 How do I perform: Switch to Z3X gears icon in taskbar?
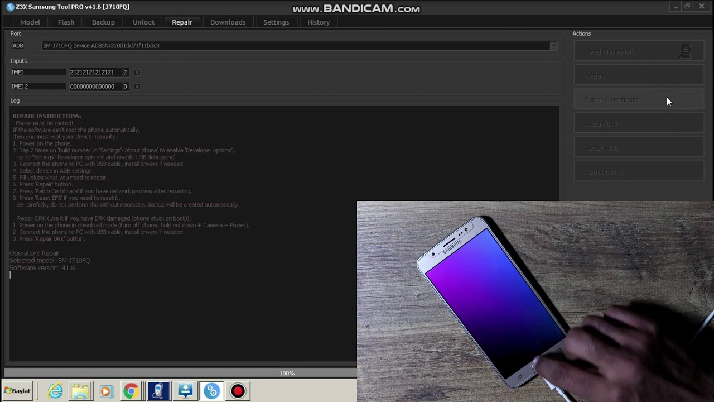pyautogui.click(x=212, y=391)
